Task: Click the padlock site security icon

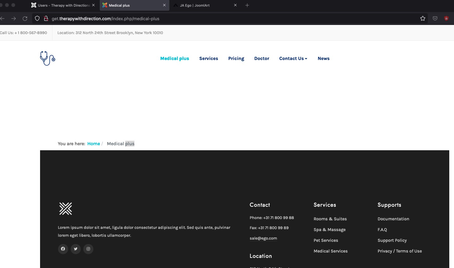Action: pos(46,19)
